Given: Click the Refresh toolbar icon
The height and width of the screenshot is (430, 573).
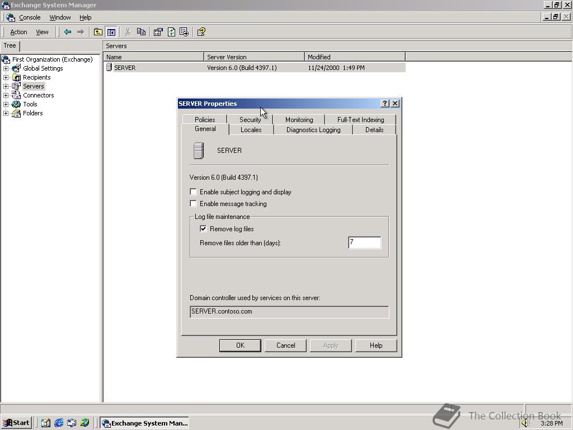Looking at the screenshot, I should (x=171, y=32).
